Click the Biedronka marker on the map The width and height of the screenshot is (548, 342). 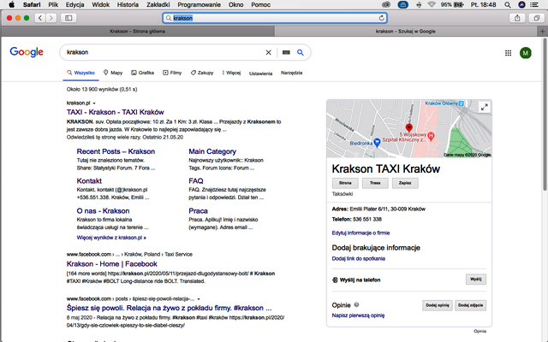coord(377,143)
